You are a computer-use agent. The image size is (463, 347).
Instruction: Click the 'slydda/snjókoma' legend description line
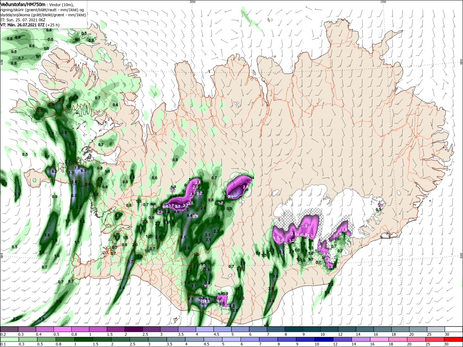43,15
